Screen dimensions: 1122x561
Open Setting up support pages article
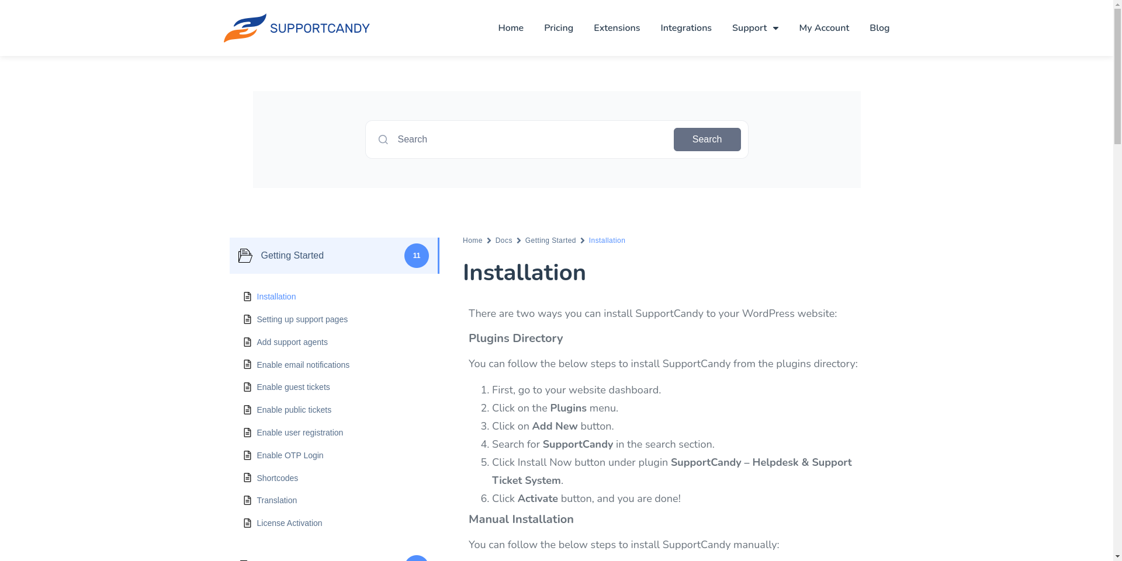302,319
